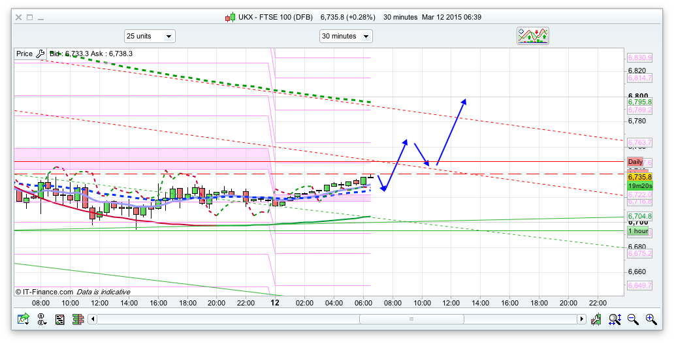
Task: Click the Price panel label
Action: 24,54
